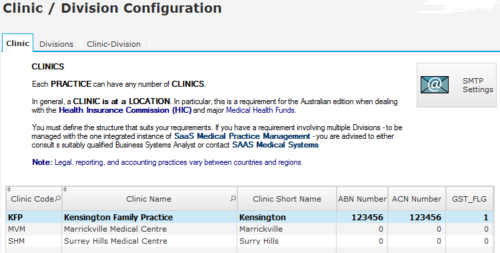Click the ACN Number column header

pos(417,199)
